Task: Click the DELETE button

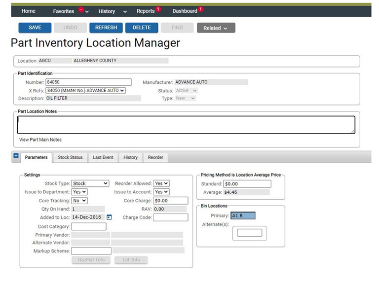Action: (x=142, y=28)
